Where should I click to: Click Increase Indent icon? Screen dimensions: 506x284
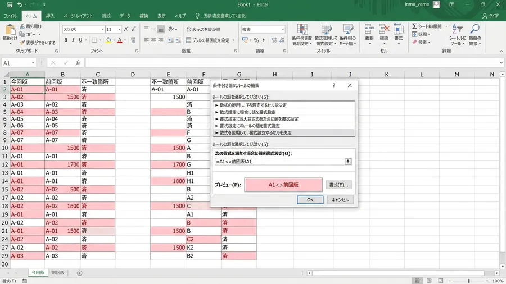click(x=178, y=40)
